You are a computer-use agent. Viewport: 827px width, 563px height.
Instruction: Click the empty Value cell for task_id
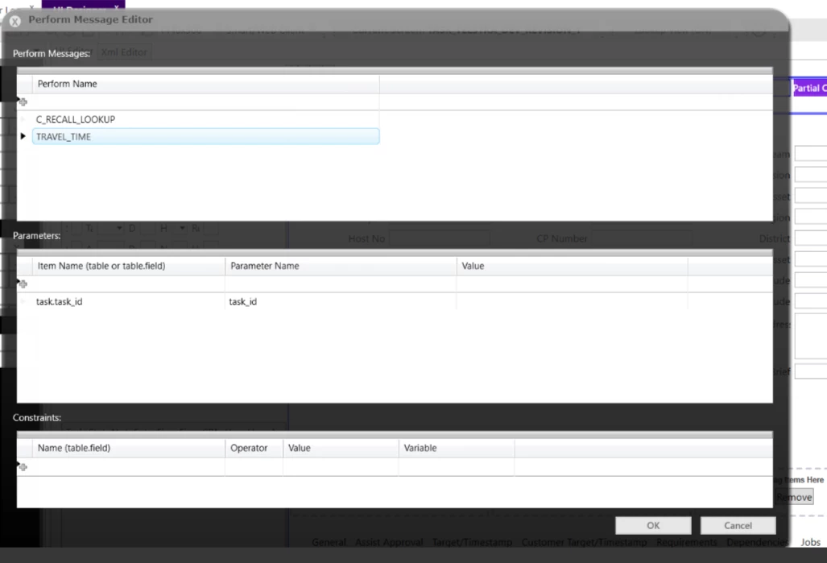point(573,302)
